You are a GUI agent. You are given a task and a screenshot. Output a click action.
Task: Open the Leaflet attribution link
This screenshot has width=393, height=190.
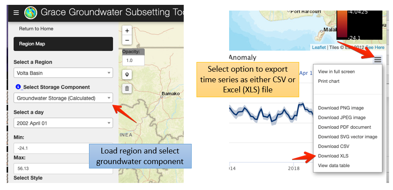click(x=319, y=47)
